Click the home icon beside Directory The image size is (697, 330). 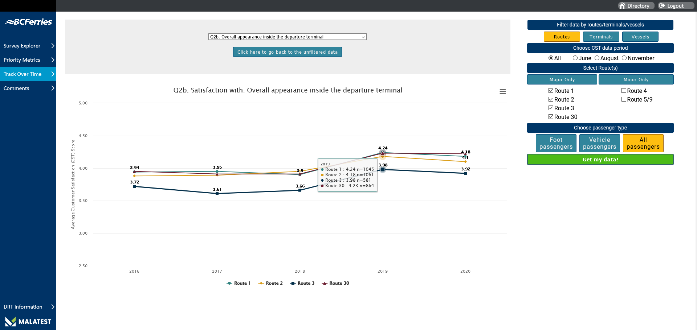pos(622,6)
